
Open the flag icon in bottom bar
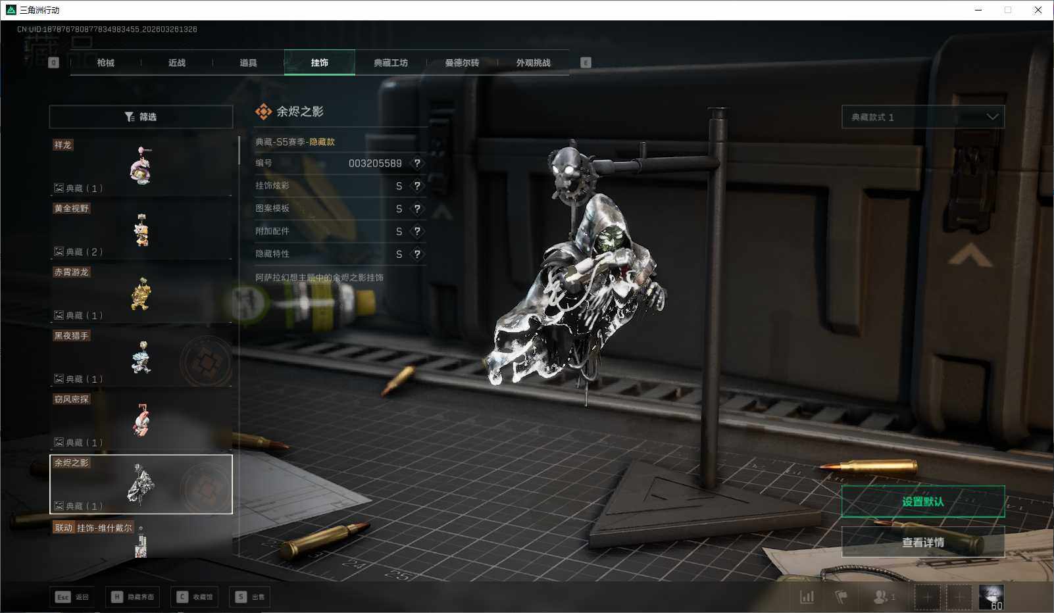coord(841,597)
